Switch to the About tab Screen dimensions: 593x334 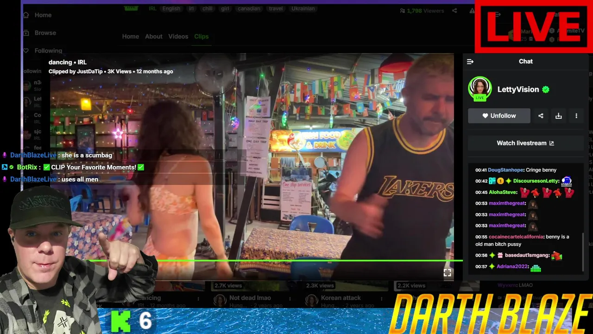(153, 36)
